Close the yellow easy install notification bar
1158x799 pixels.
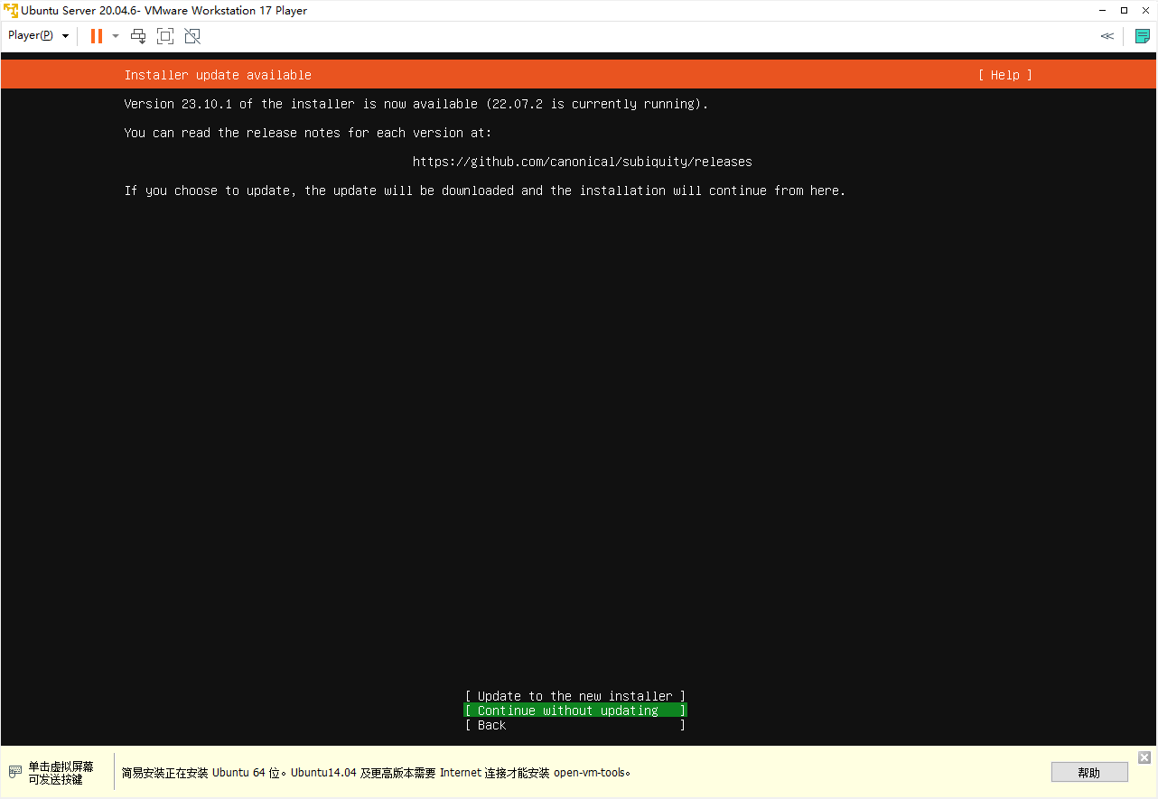1144,757
